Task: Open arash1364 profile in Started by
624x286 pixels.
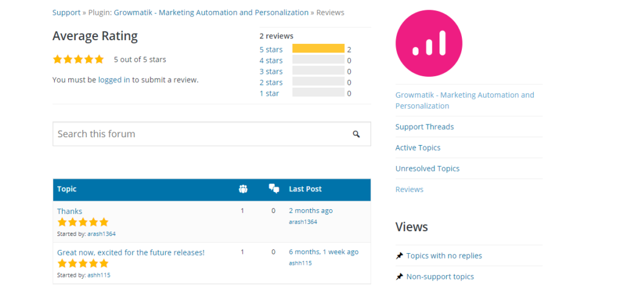Action: (102, 234)
